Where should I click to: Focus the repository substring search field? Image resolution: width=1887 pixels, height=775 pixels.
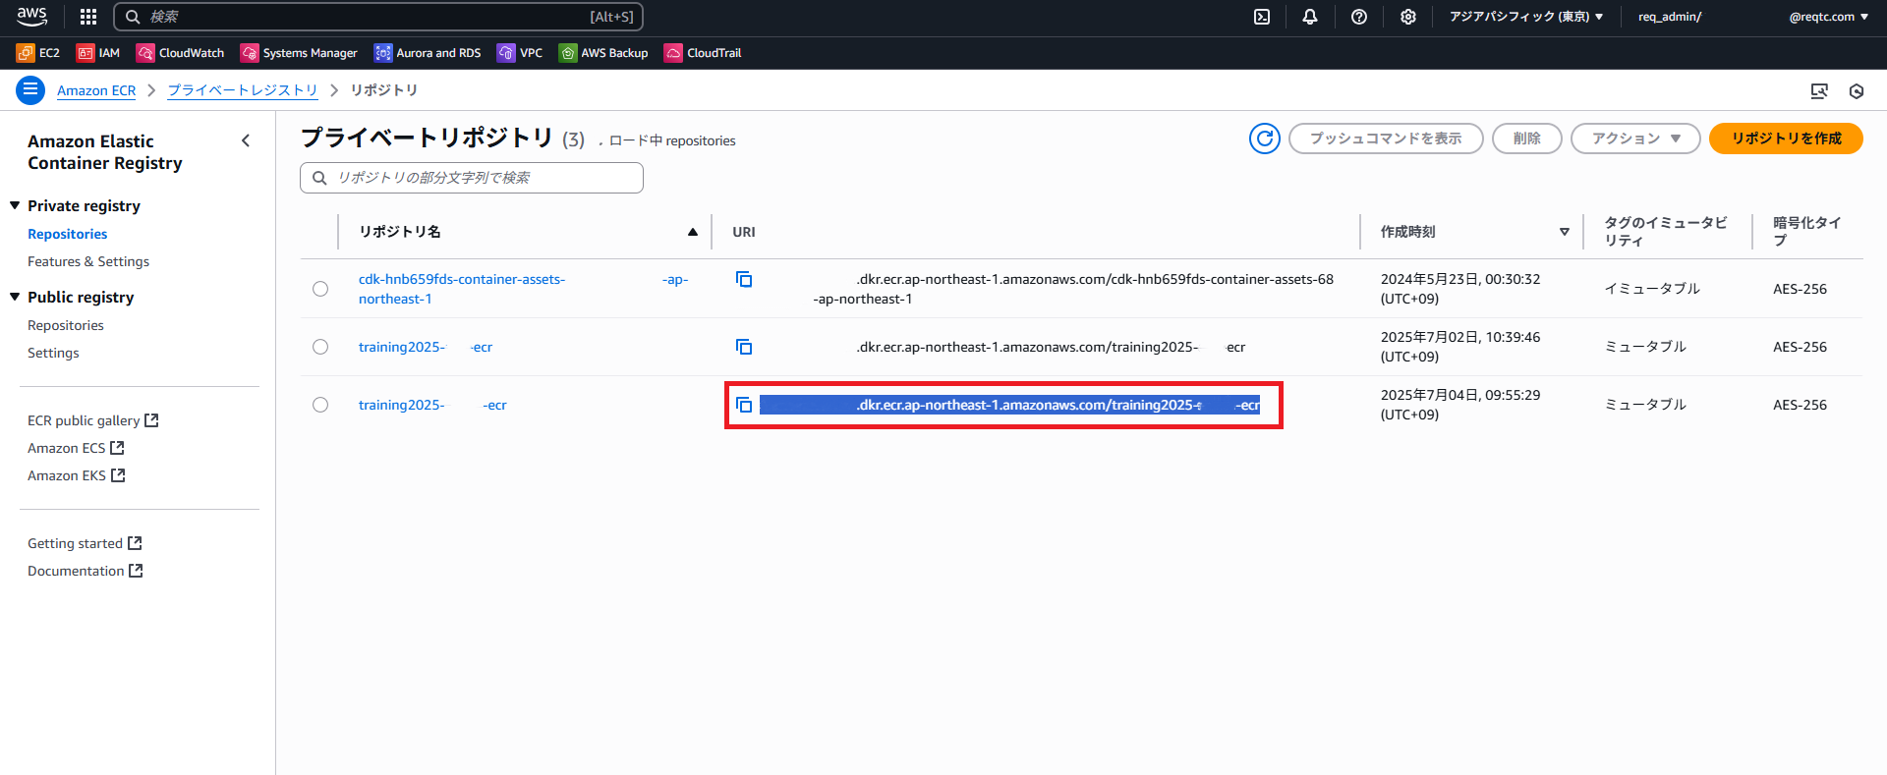coord(472,178)
